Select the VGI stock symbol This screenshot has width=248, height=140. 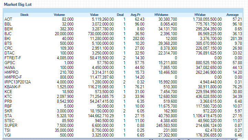point(8,136)
